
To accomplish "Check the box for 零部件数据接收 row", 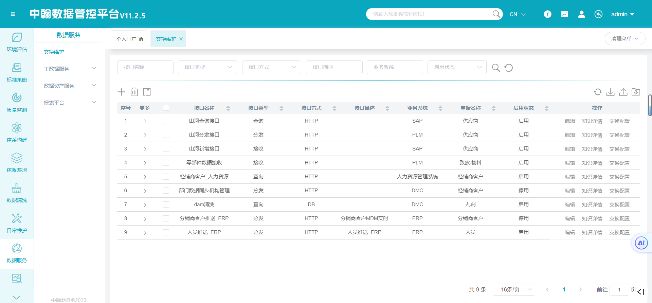I will point(166,163).
